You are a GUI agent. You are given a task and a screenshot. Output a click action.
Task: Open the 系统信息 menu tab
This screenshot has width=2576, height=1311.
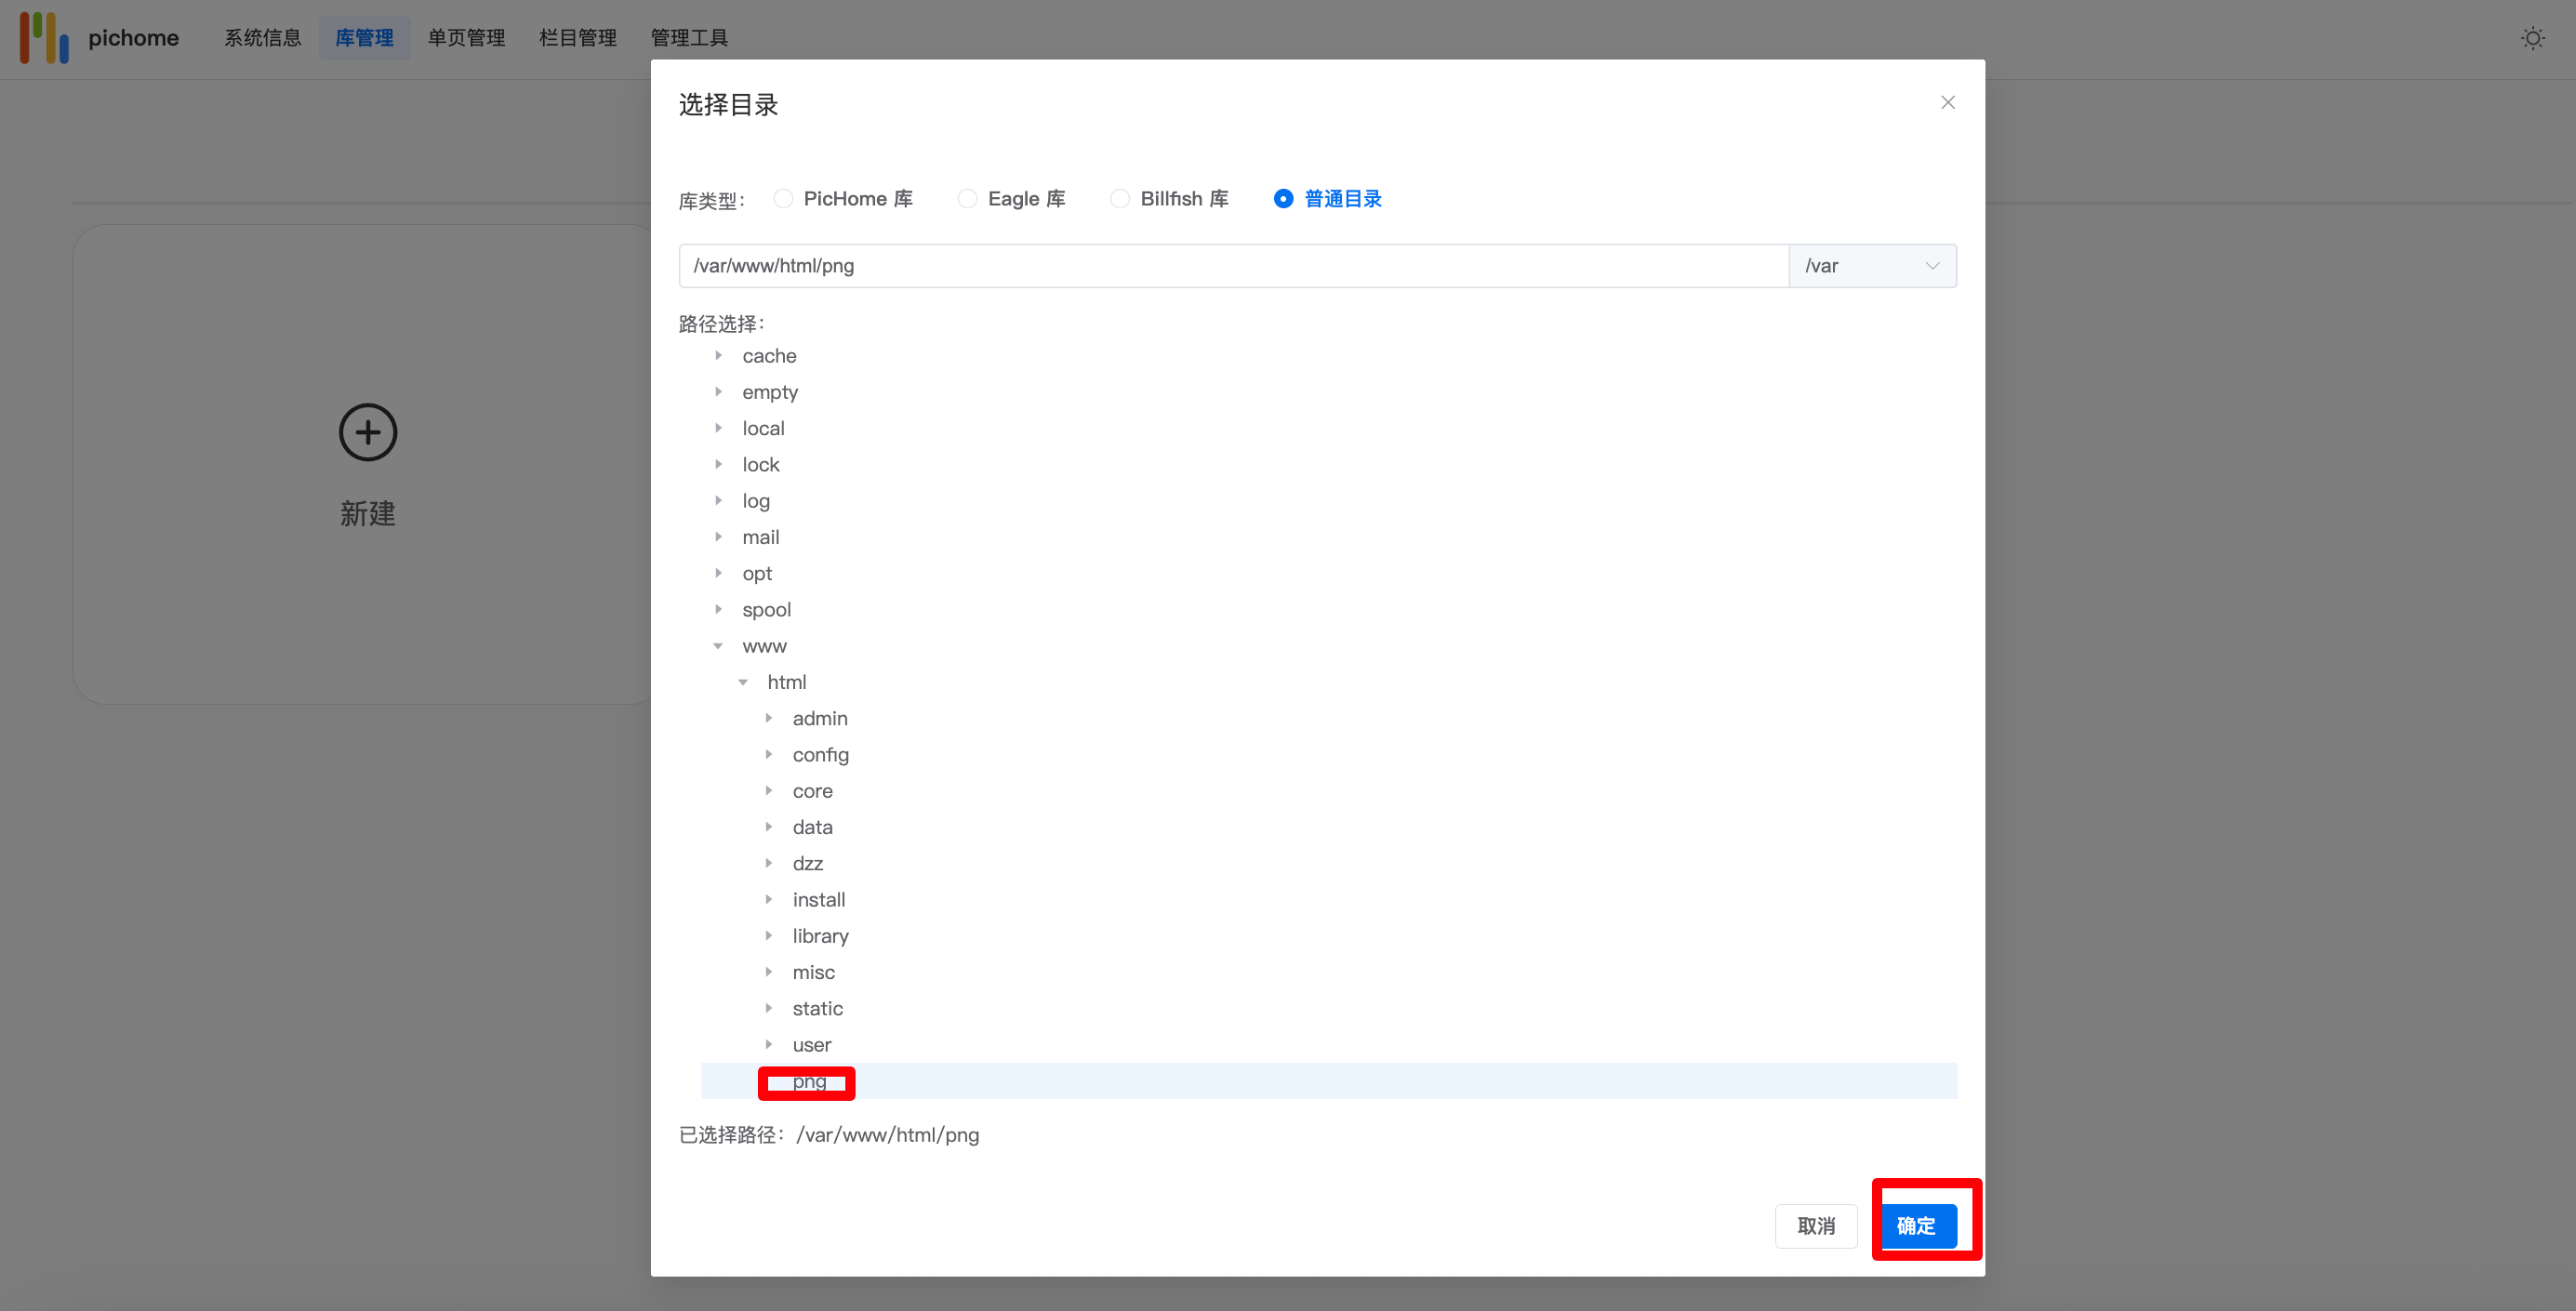coord(263,38)
